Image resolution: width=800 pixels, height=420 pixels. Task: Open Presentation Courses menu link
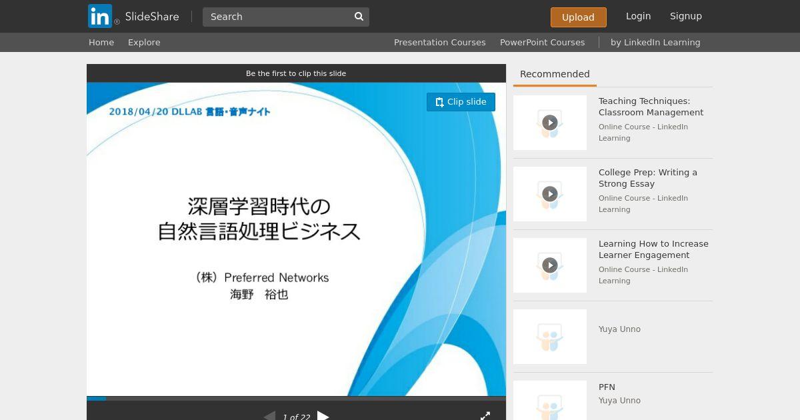(x=439, y=42)
